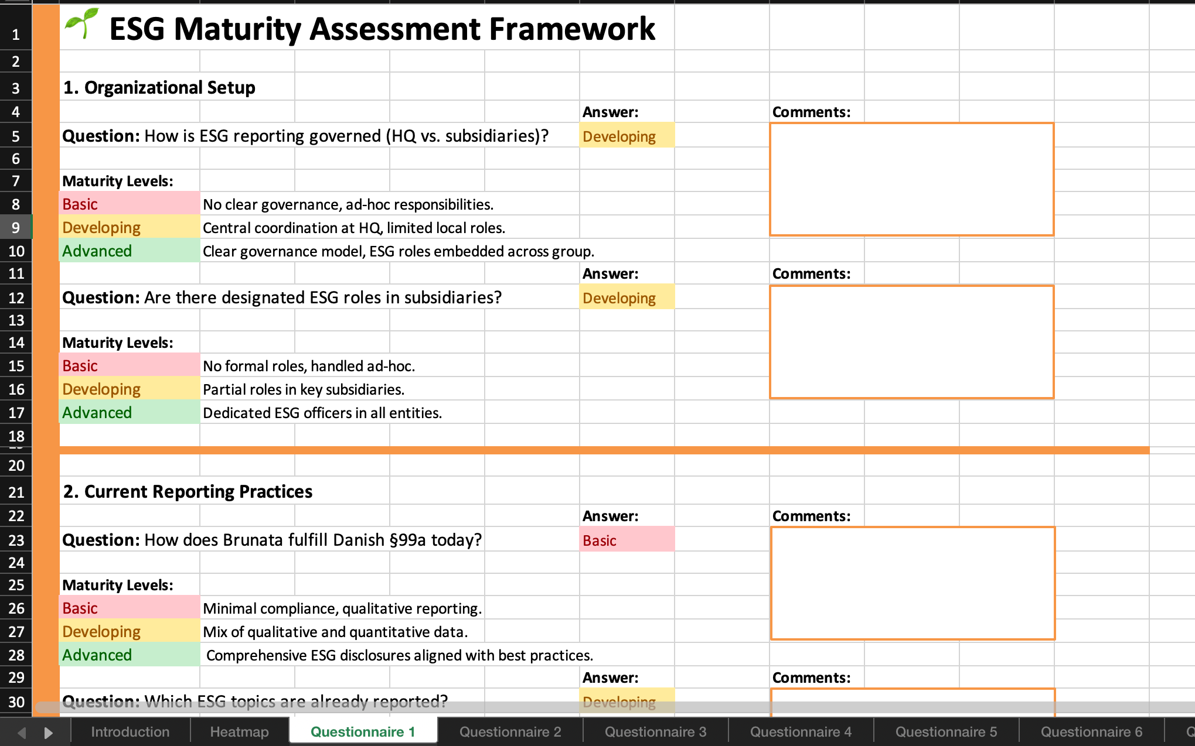Click comments box for ESG roles question

[x=911, y=342]
